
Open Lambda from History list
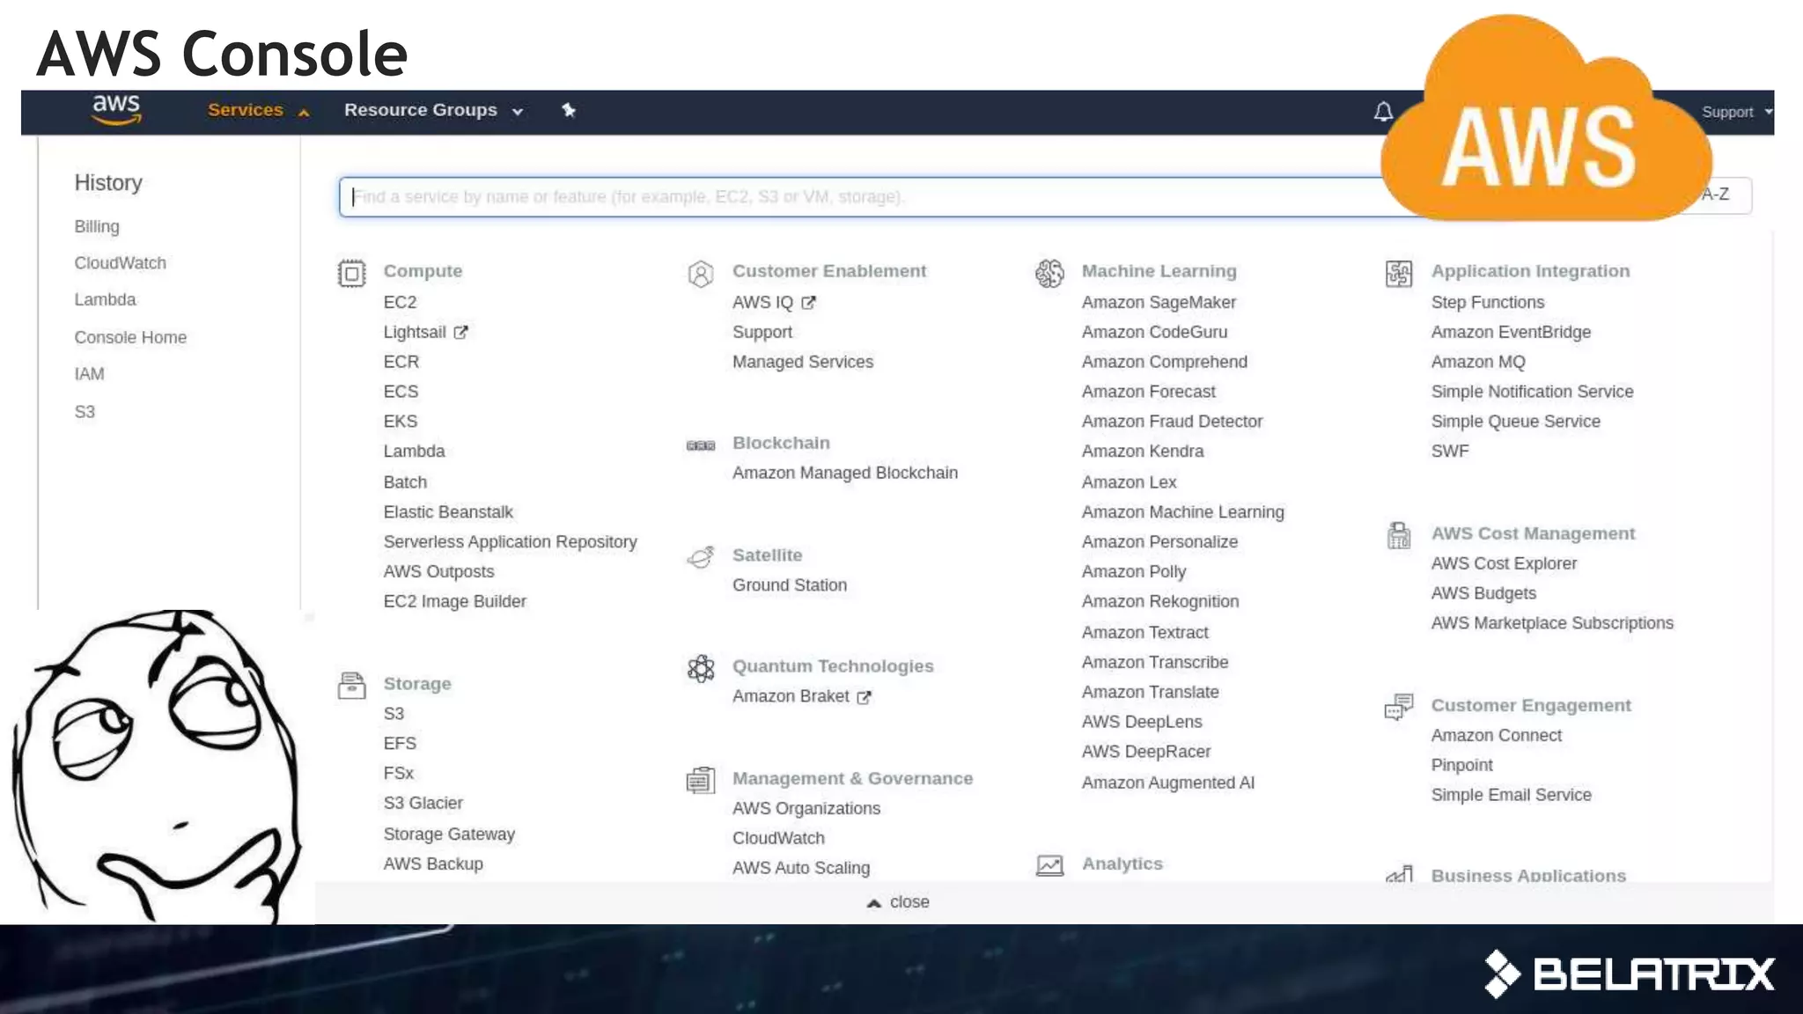point(105,299)
